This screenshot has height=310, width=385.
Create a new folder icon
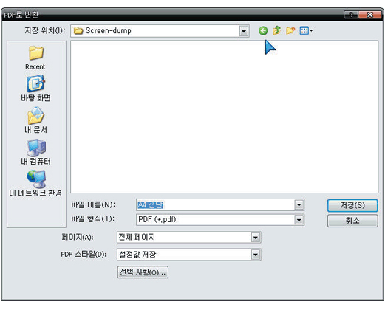[x=290, y=31]
